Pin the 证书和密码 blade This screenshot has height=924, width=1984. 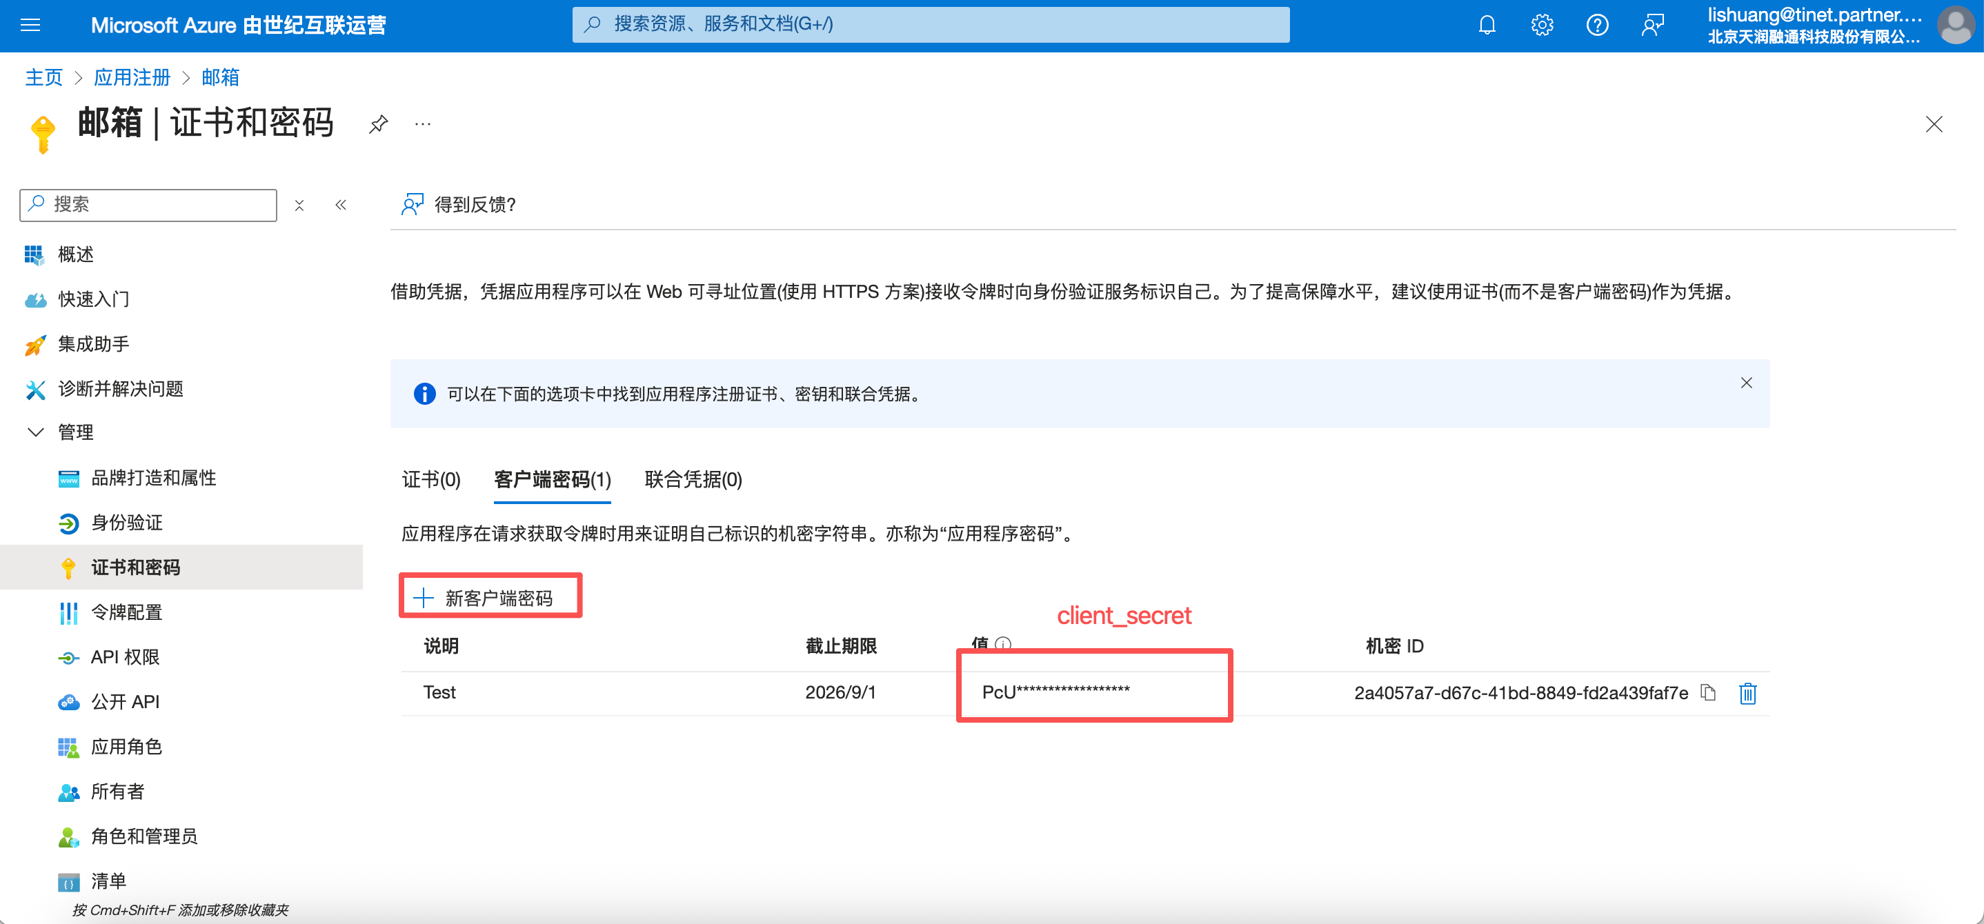point(378,124)
